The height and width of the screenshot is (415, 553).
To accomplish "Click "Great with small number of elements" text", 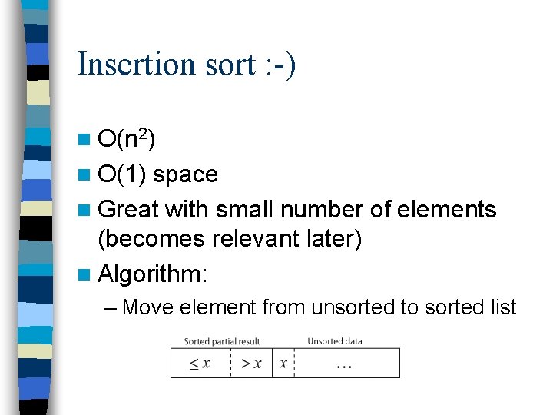I will pos(298,209).
